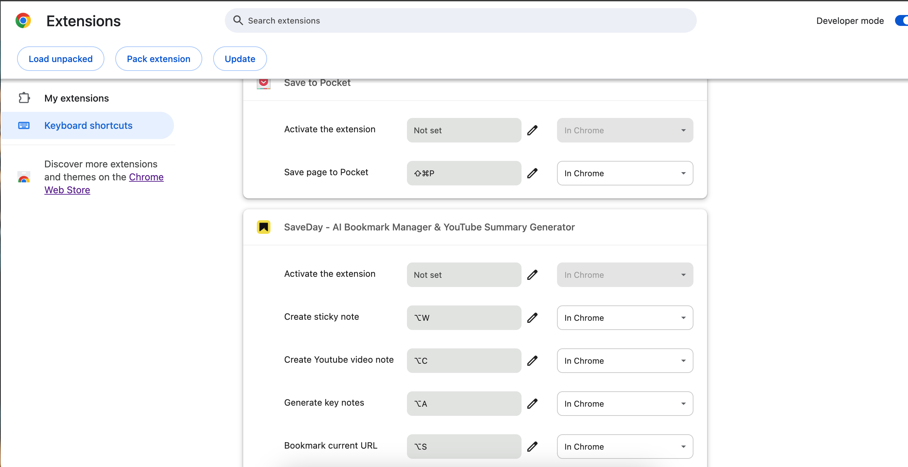This screenshot has width=908, height=467.
Task: Edit SaveDay 'Activate the extension' shortcut pencil
Action: pos(532,275)
